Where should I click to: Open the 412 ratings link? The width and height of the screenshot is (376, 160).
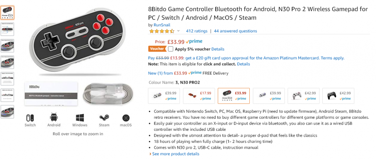pyautogui.click(x=197, y=31)
